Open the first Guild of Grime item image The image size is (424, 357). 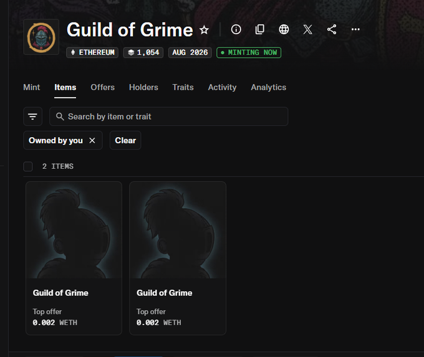[x=74, y=231]
